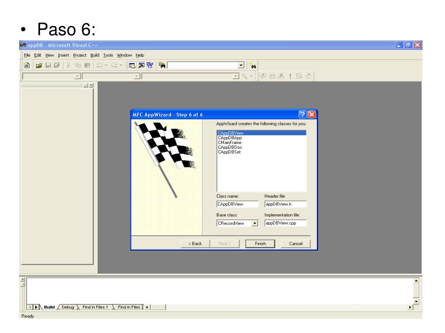Click the Cancel button in AppWizard

[296, 244]
